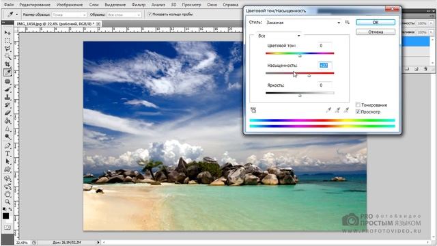This screenshot has height=246, width=437.
Task: Select the Magic Wand tool
Action: 8,57
